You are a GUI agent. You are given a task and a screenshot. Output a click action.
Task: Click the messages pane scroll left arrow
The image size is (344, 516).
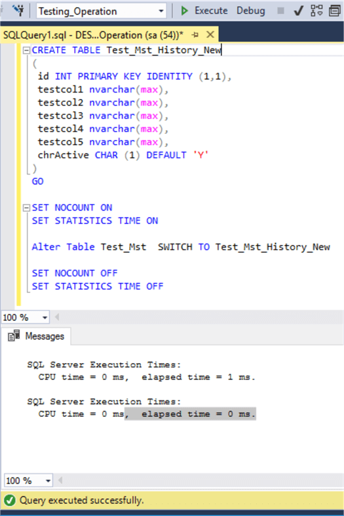pos(60,481)
